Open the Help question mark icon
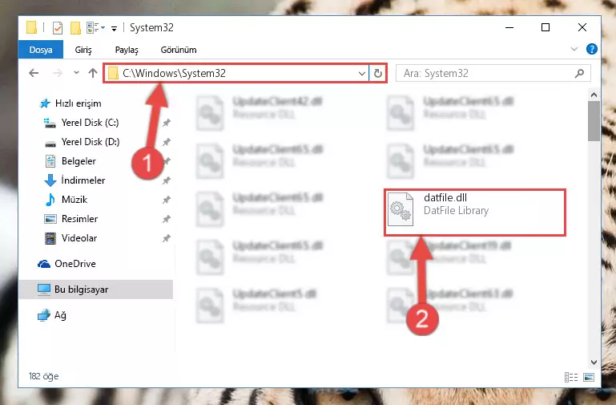616x405 pixels. click(591, 49)
